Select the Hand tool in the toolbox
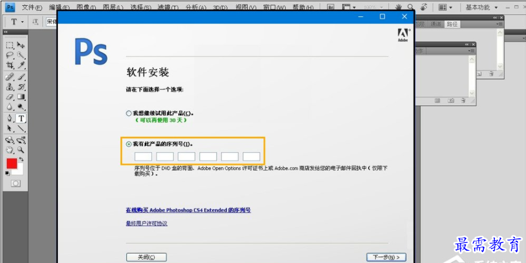The image size is (526, 263). [x=10, y=150]
